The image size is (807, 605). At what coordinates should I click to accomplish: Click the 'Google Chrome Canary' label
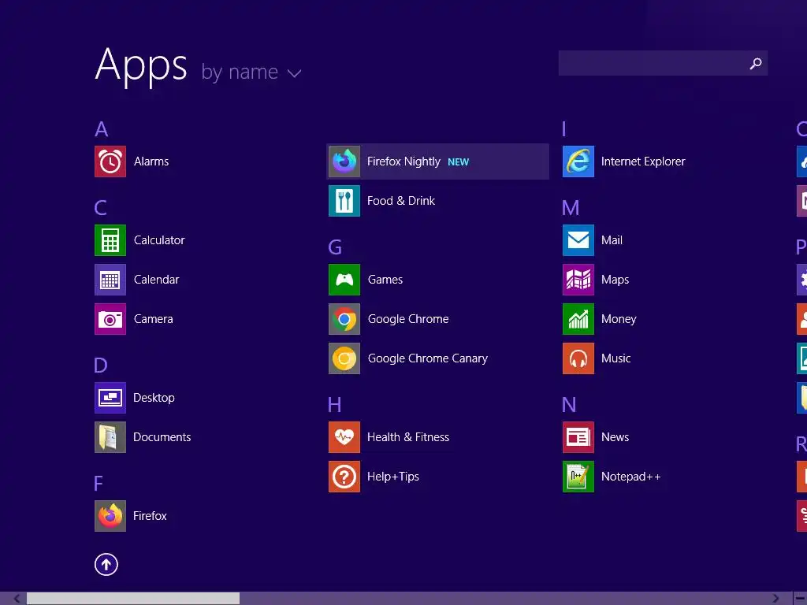click(x=428, y=358)
